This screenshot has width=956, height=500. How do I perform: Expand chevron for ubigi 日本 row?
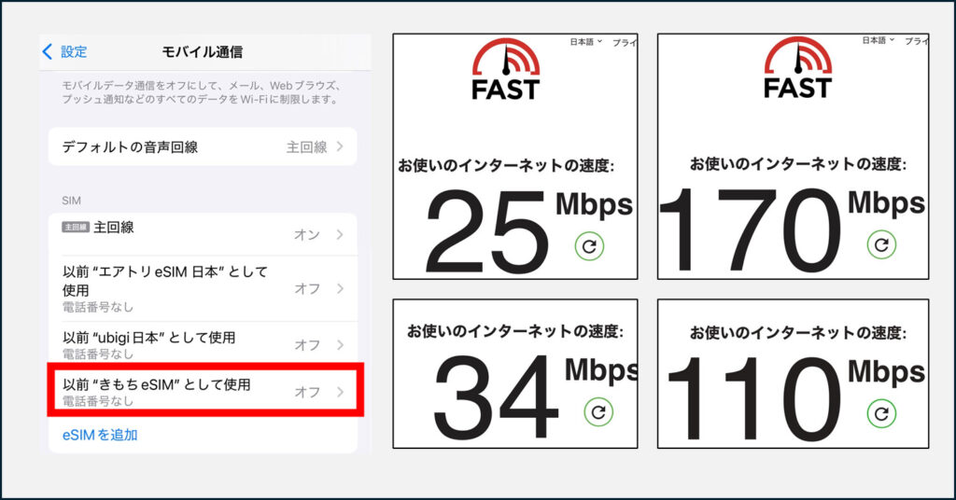pos(340,345)
